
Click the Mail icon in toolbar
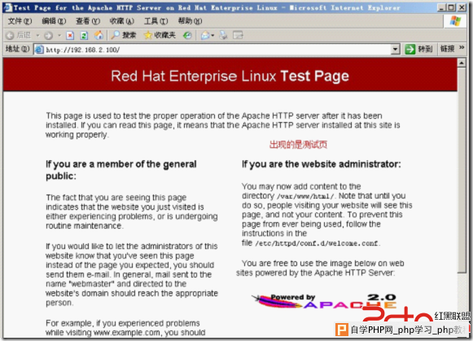point(205,36)
